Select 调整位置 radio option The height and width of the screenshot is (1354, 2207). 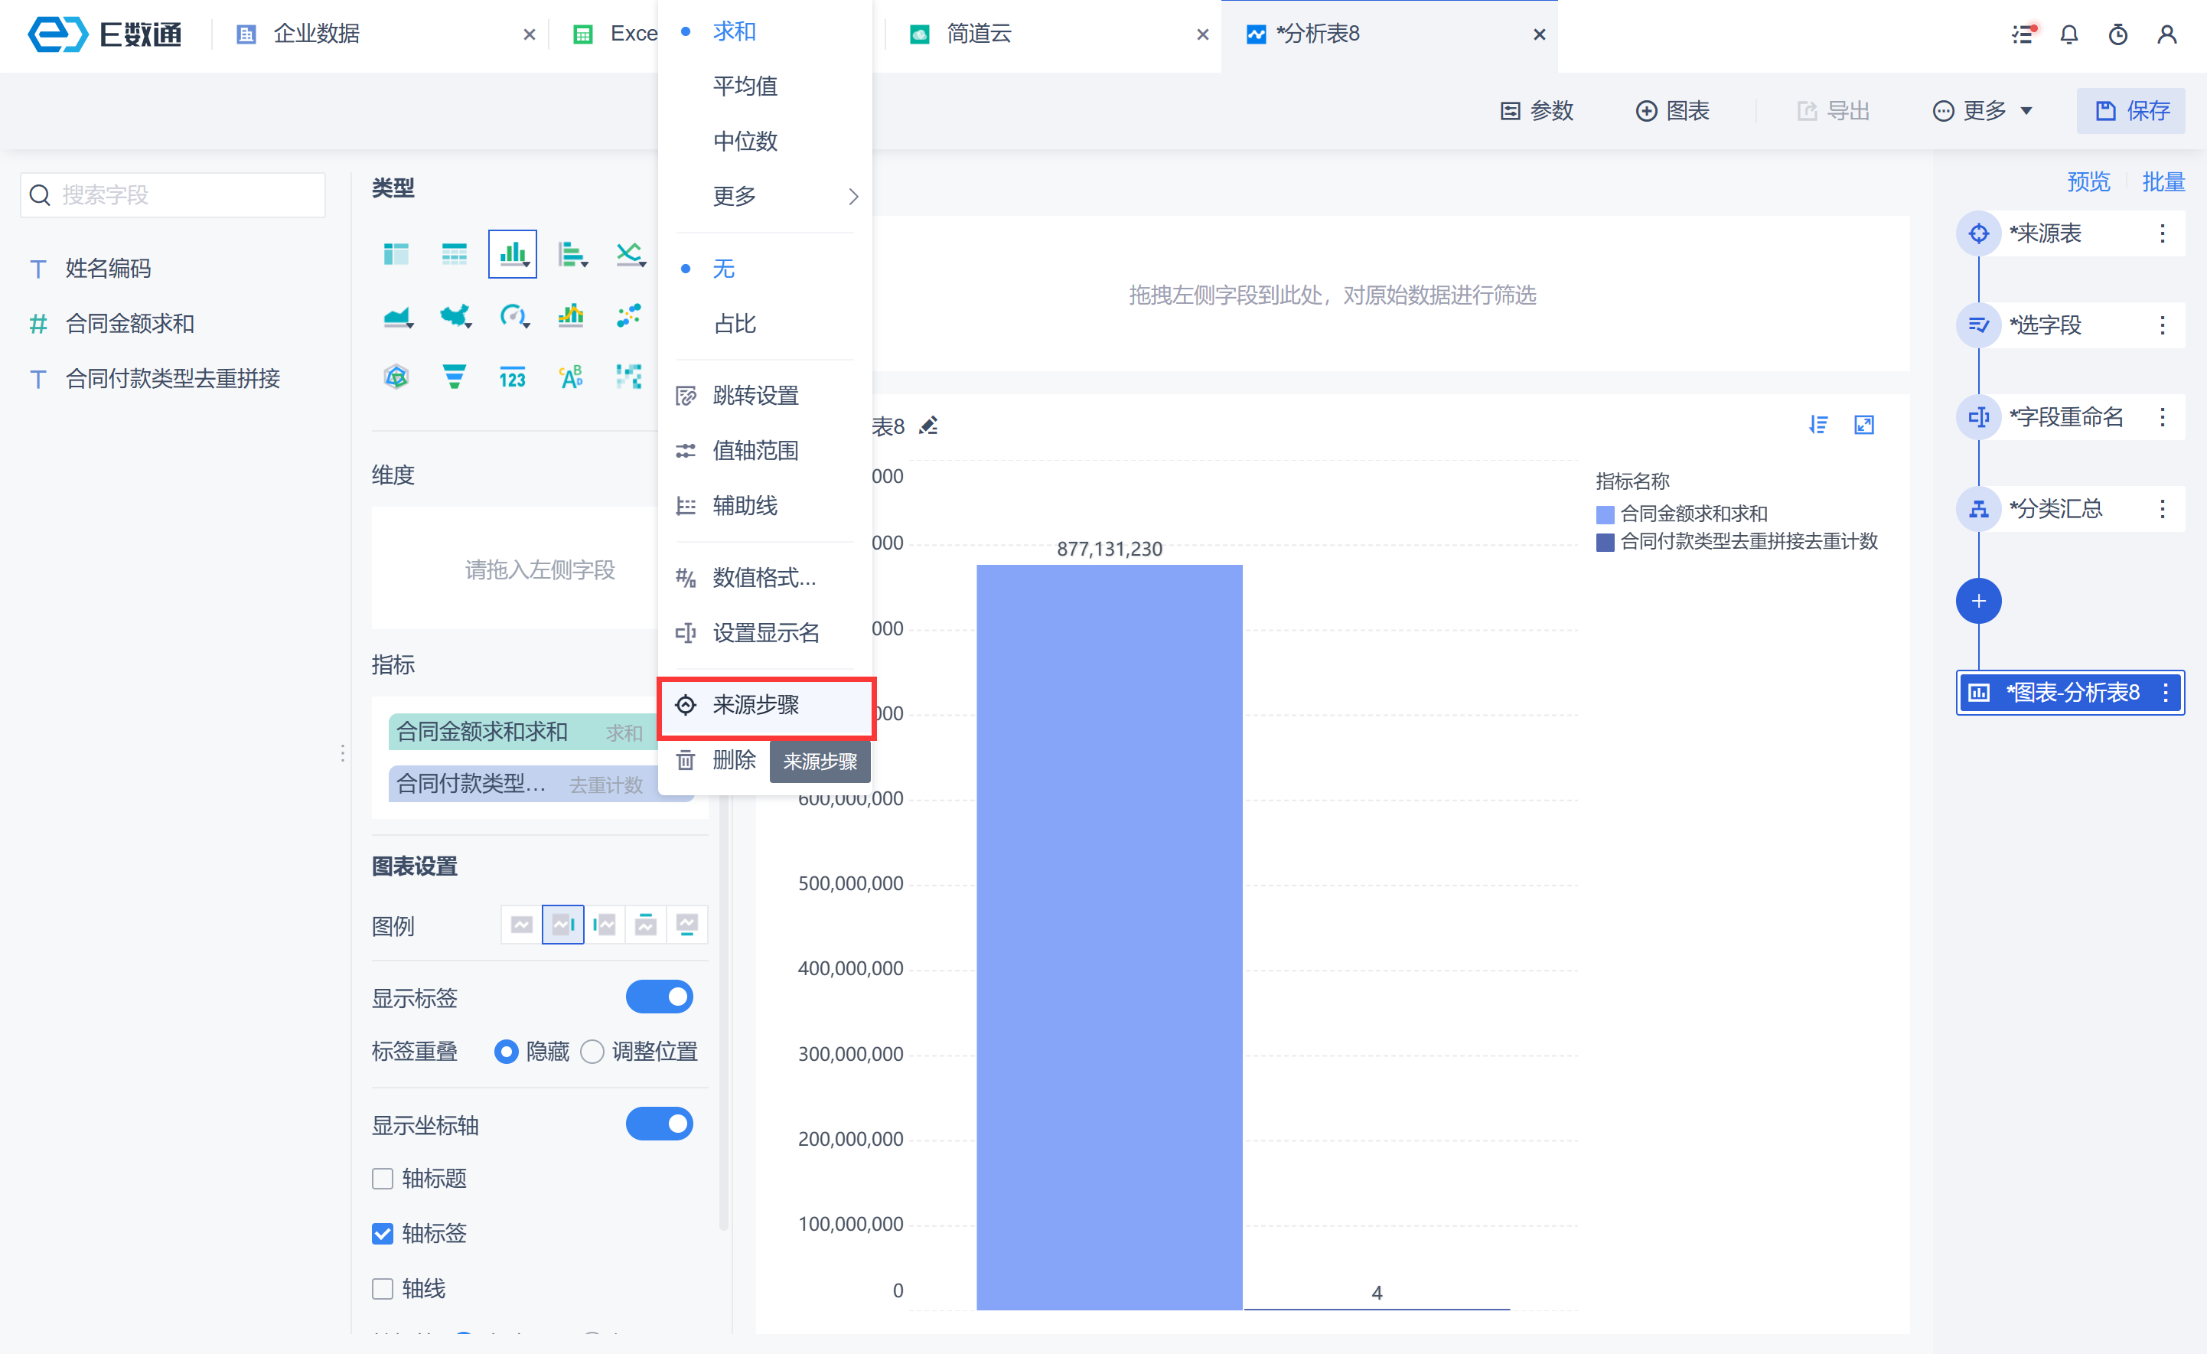coord(592,1051)
